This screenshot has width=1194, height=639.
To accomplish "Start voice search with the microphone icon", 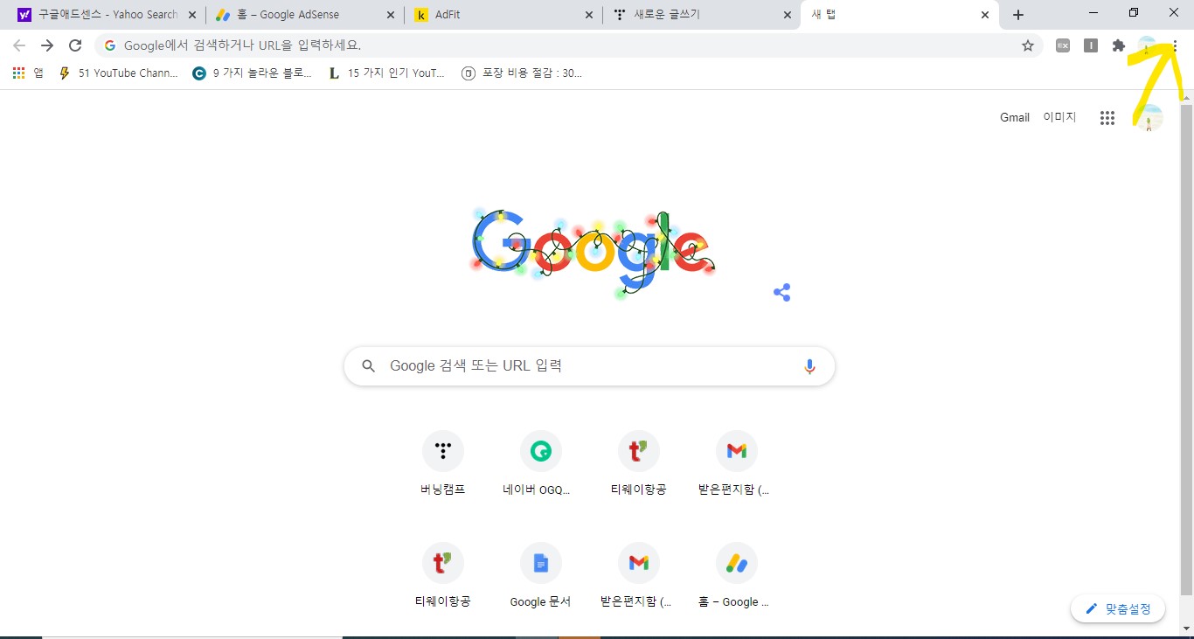I will coord(809,366).
